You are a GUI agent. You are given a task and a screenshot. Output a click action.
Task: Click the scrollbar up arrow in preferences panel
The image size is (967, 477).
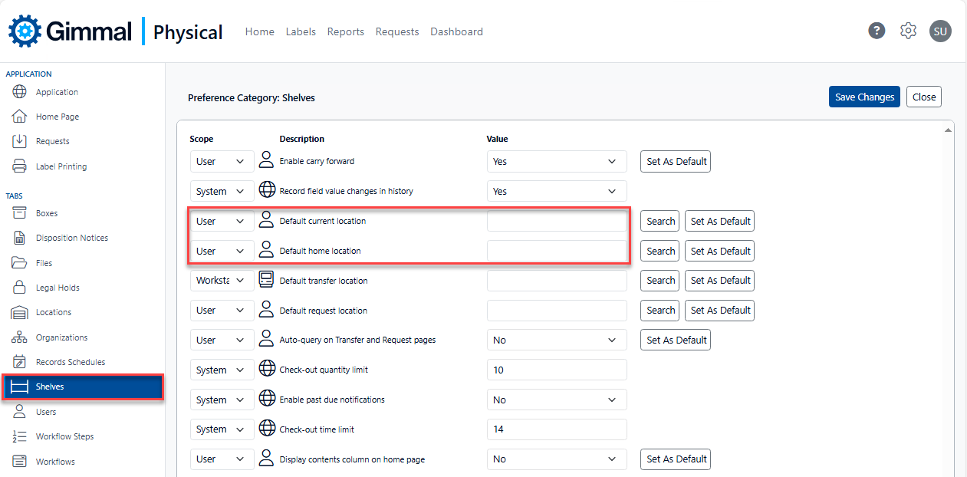pos(948,130)
